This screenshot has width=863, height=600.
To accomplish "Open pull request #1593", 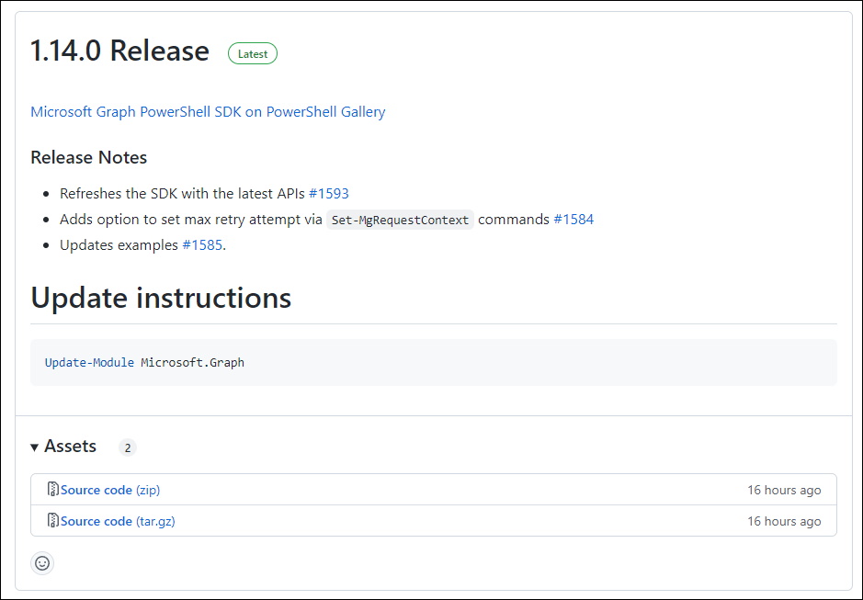I will (x=329, y=194).
